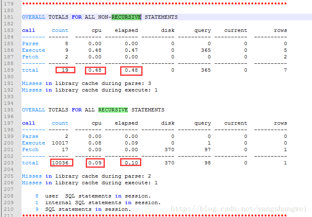Click the word Parse on line 185
Viewport: 312px width, 217px height.
(30, 43)
